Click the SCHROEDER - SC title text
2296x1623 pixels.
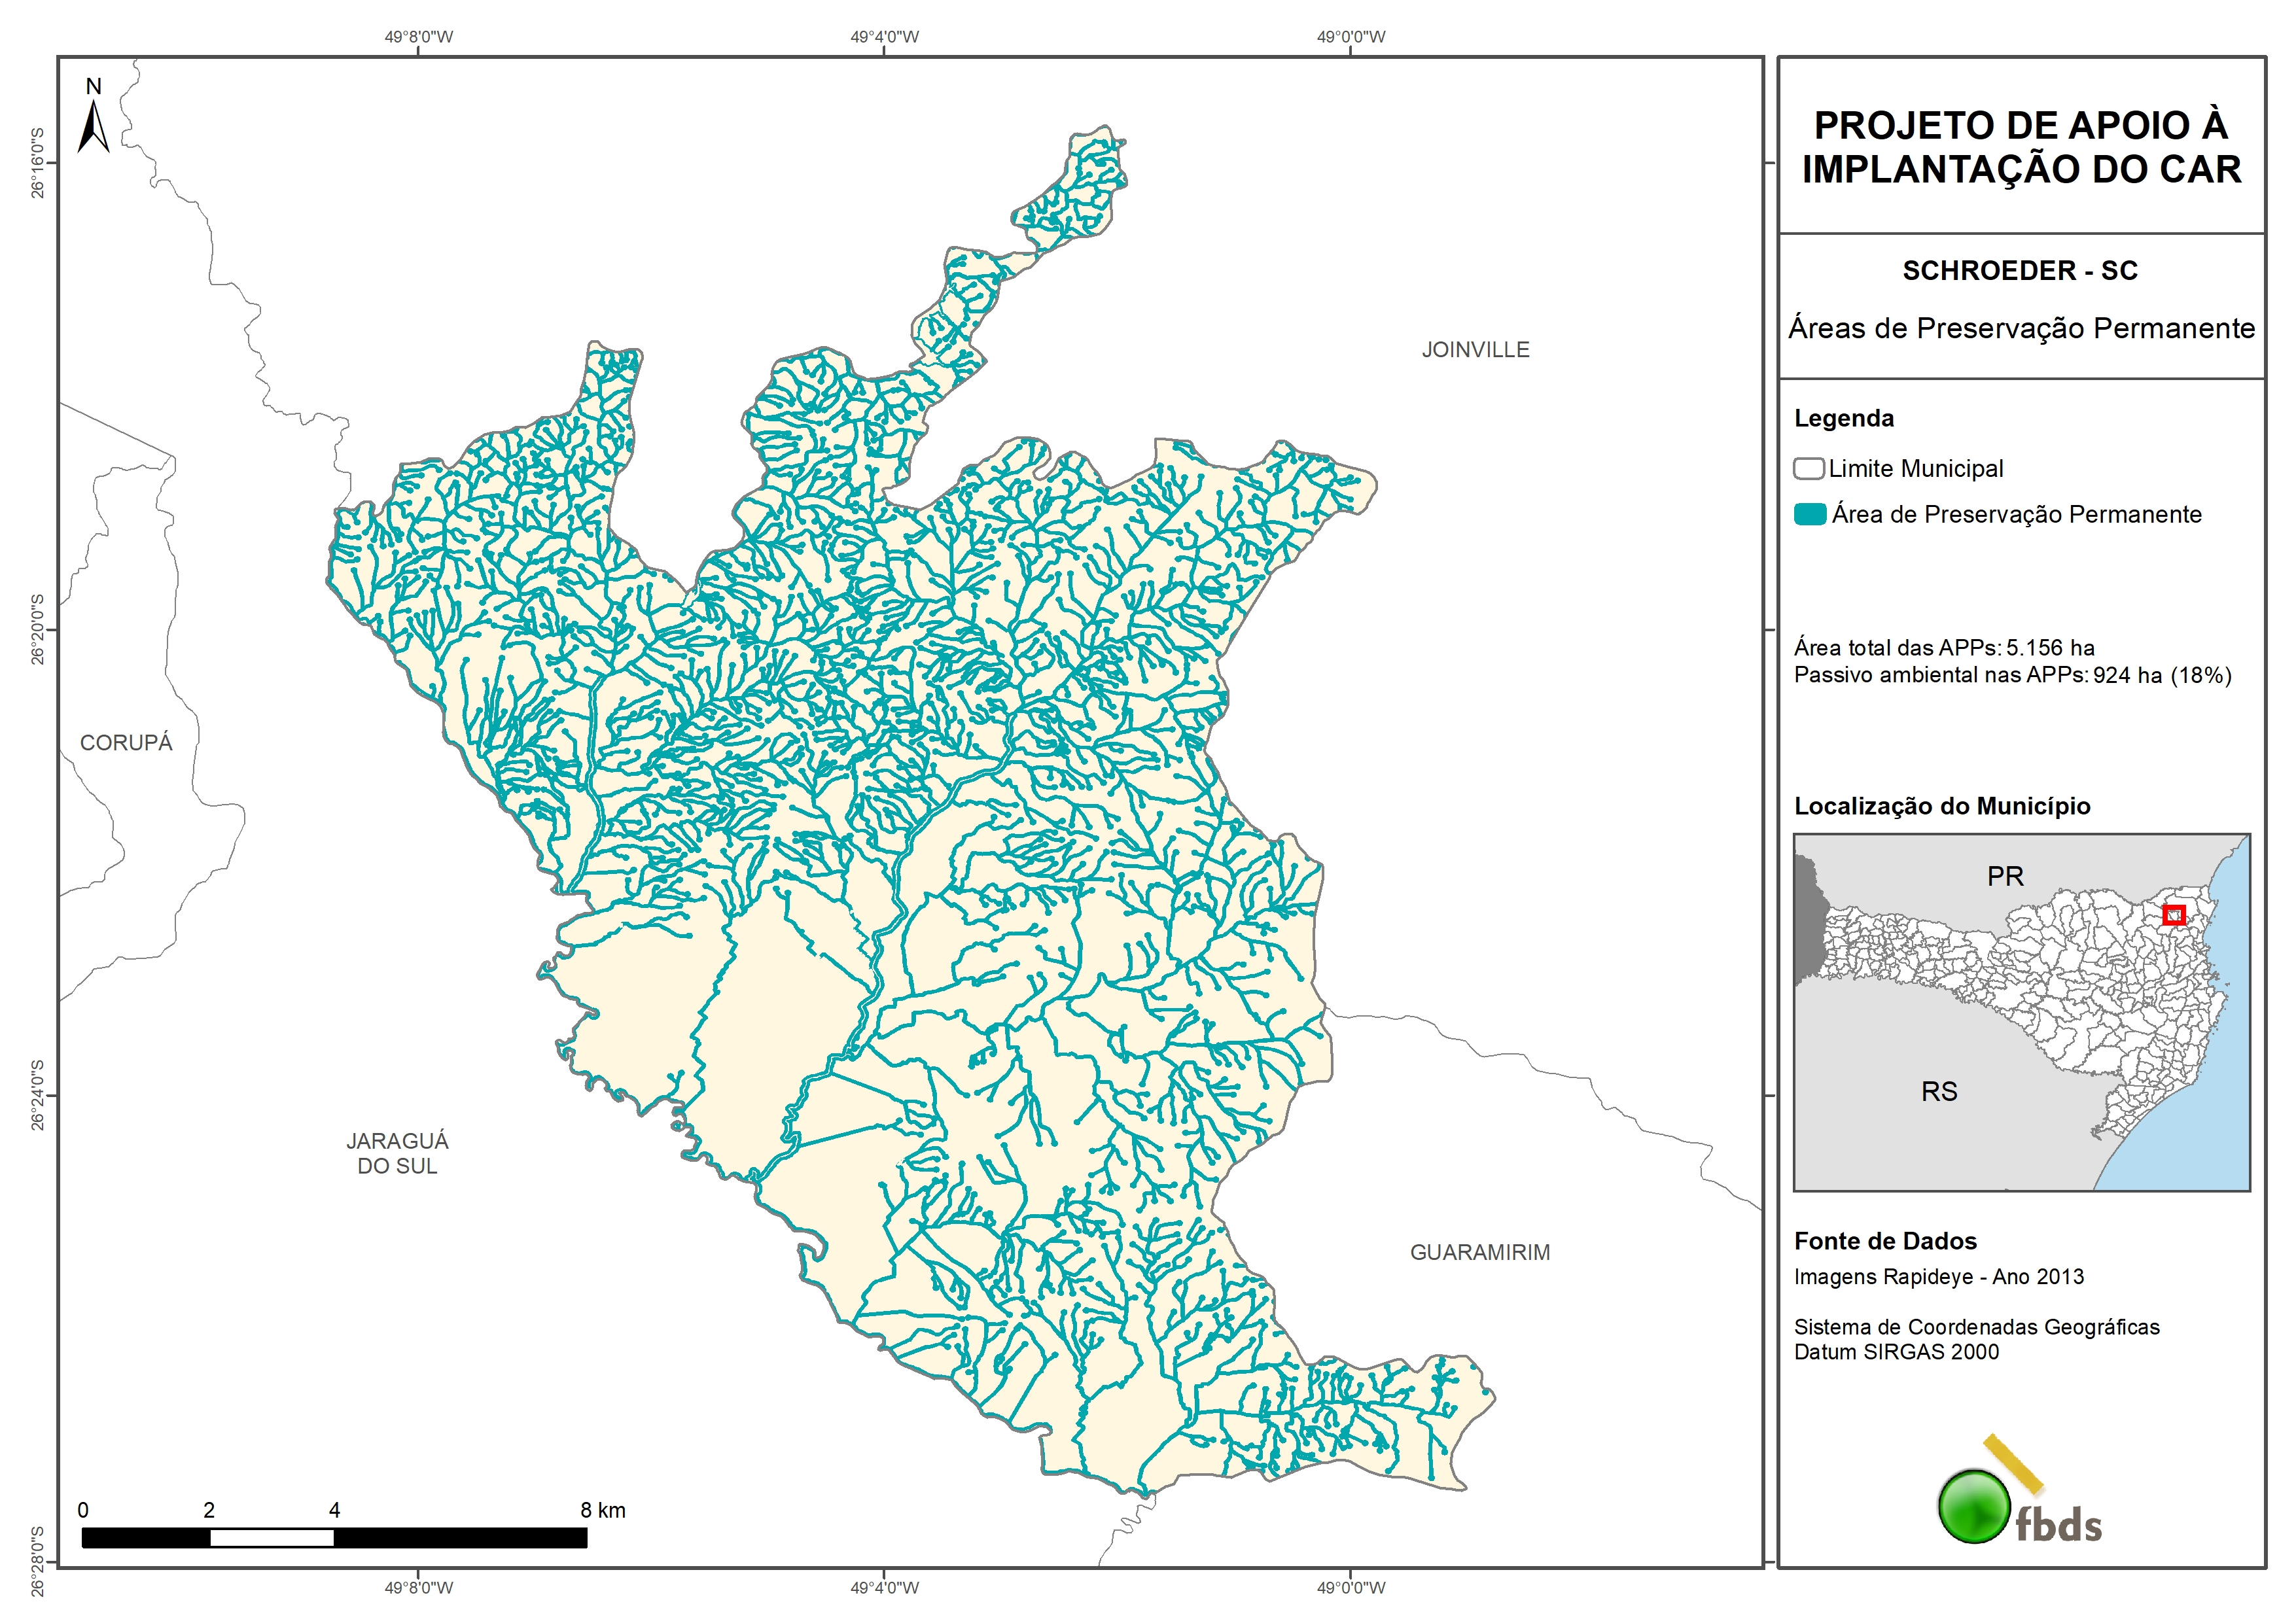[2019, 271]
